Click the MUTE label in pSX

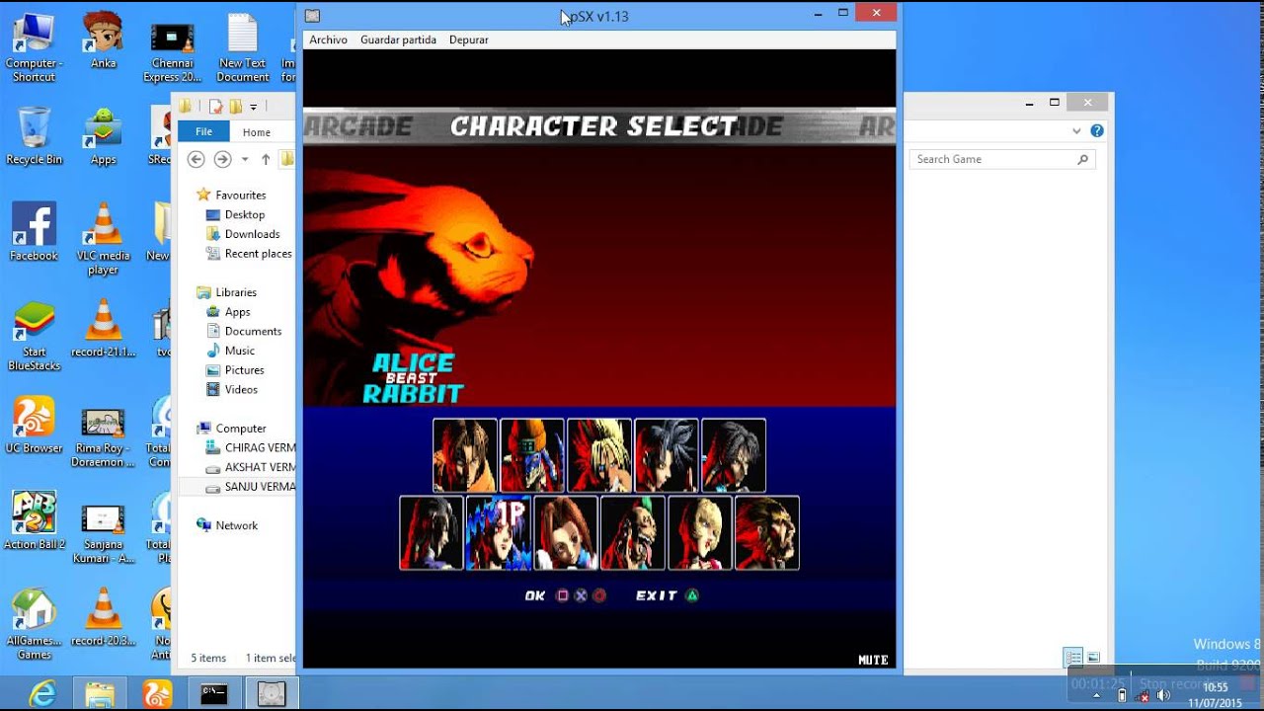(873, 660)
